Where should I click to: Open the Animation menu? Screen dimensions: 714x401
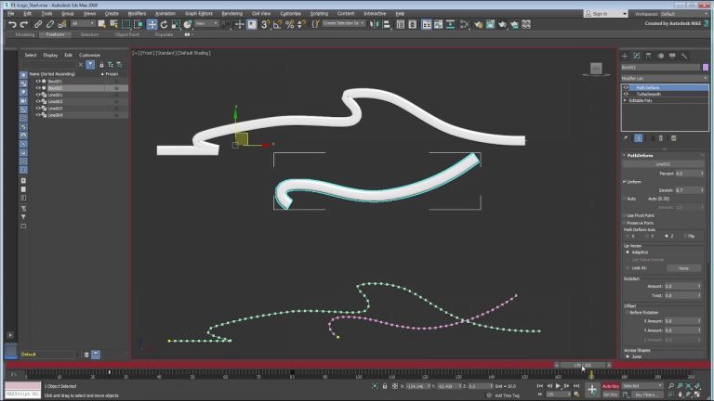click(x=165, y=14)
